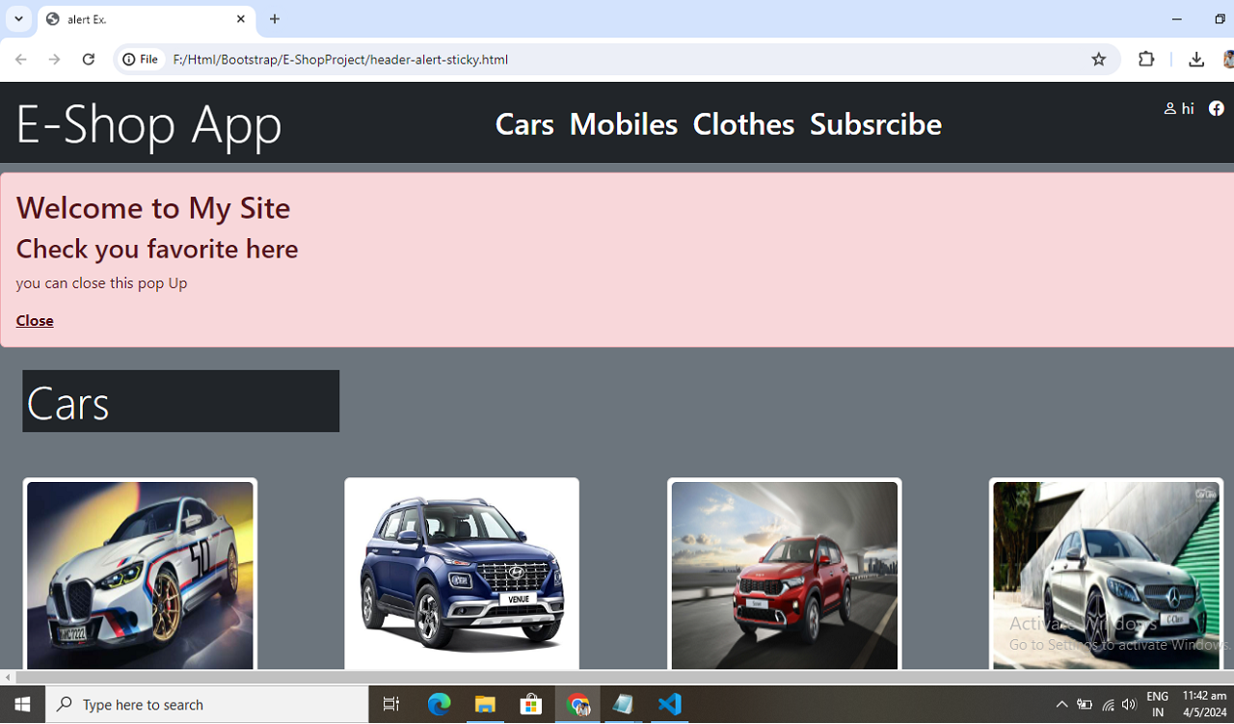Open the Chrome downloads icon
Screen dimensions: 1234x724
(x=1196, y=60)
